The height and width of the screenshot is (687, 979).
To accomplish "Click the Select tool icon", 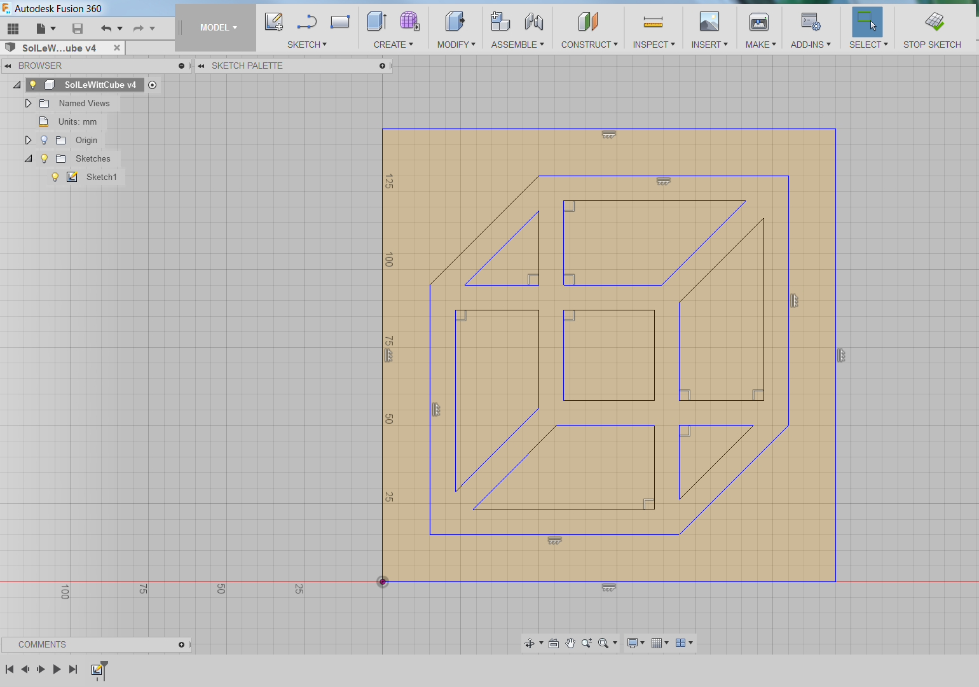I will pyautogui.click(x=867, y=22).
